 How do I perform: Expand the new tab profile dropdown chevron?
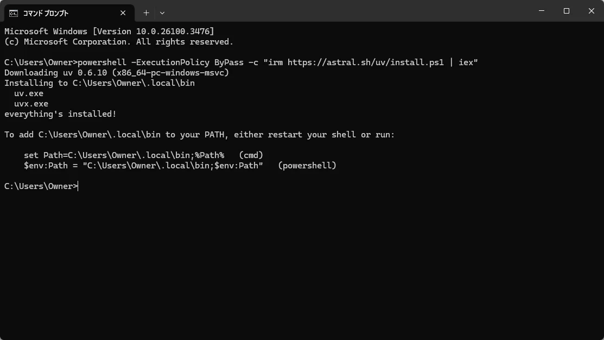(162, 13)
